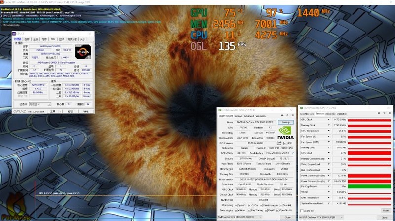Image resolution: width=395 pixels, height=221 pixels.
Task: Open the Fan Speed (%) sensor dropdown
Action: click(x=328, y=137)
